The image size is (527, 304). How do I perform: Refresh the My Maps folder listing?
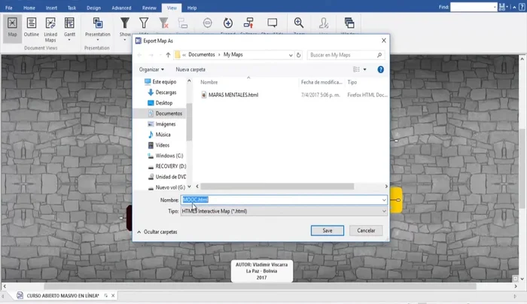(300, 55)
